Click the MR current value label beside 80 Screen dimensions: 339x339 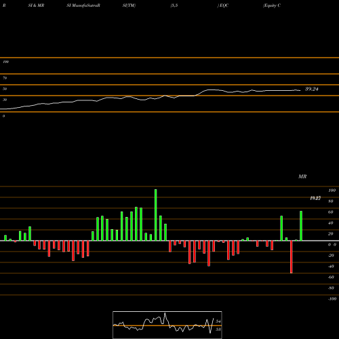[315, 198]
